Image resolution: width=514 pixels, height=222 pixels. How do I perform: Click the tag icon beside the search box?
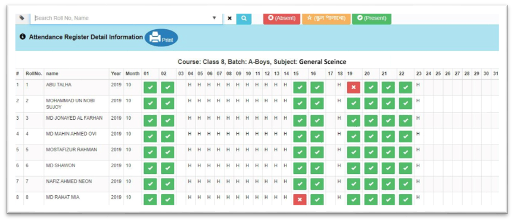click(x=22, y=18)
